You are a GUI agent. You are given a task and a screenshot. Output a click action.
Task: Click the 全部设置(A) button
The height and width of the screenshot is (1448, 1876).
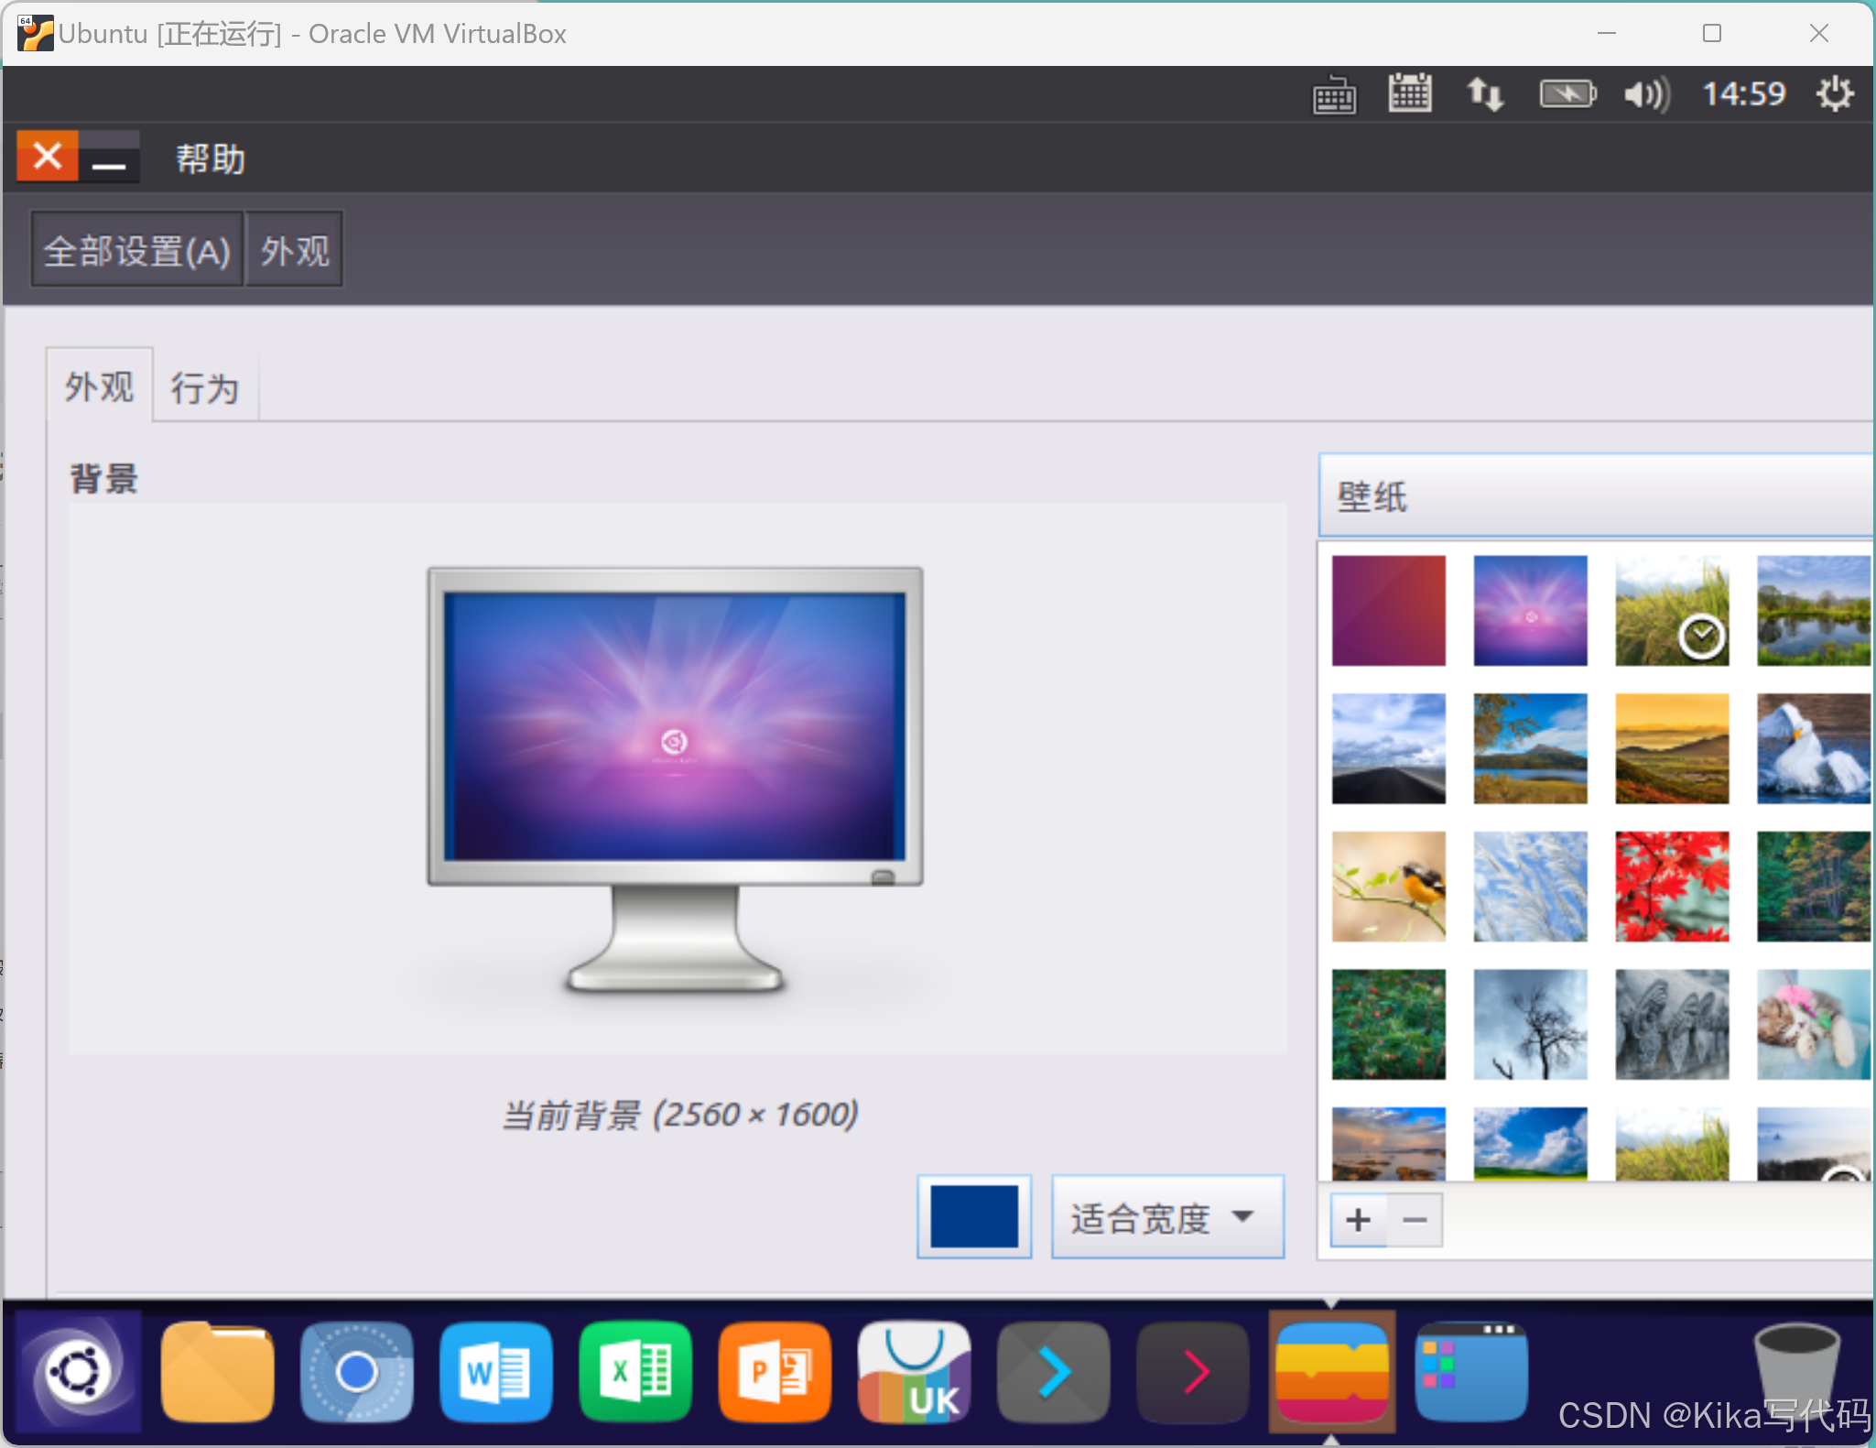click(137, 250)
